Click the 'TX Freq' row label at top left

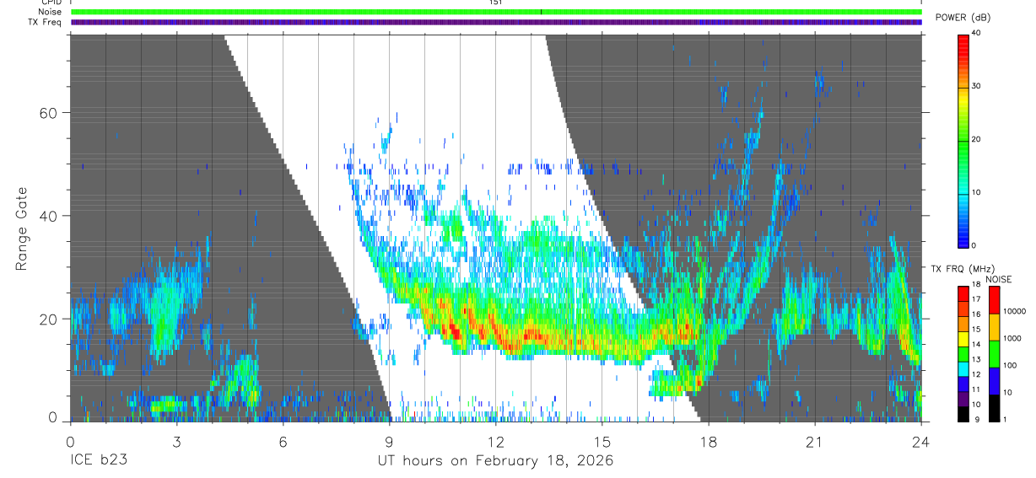click(x=45, y=23)
